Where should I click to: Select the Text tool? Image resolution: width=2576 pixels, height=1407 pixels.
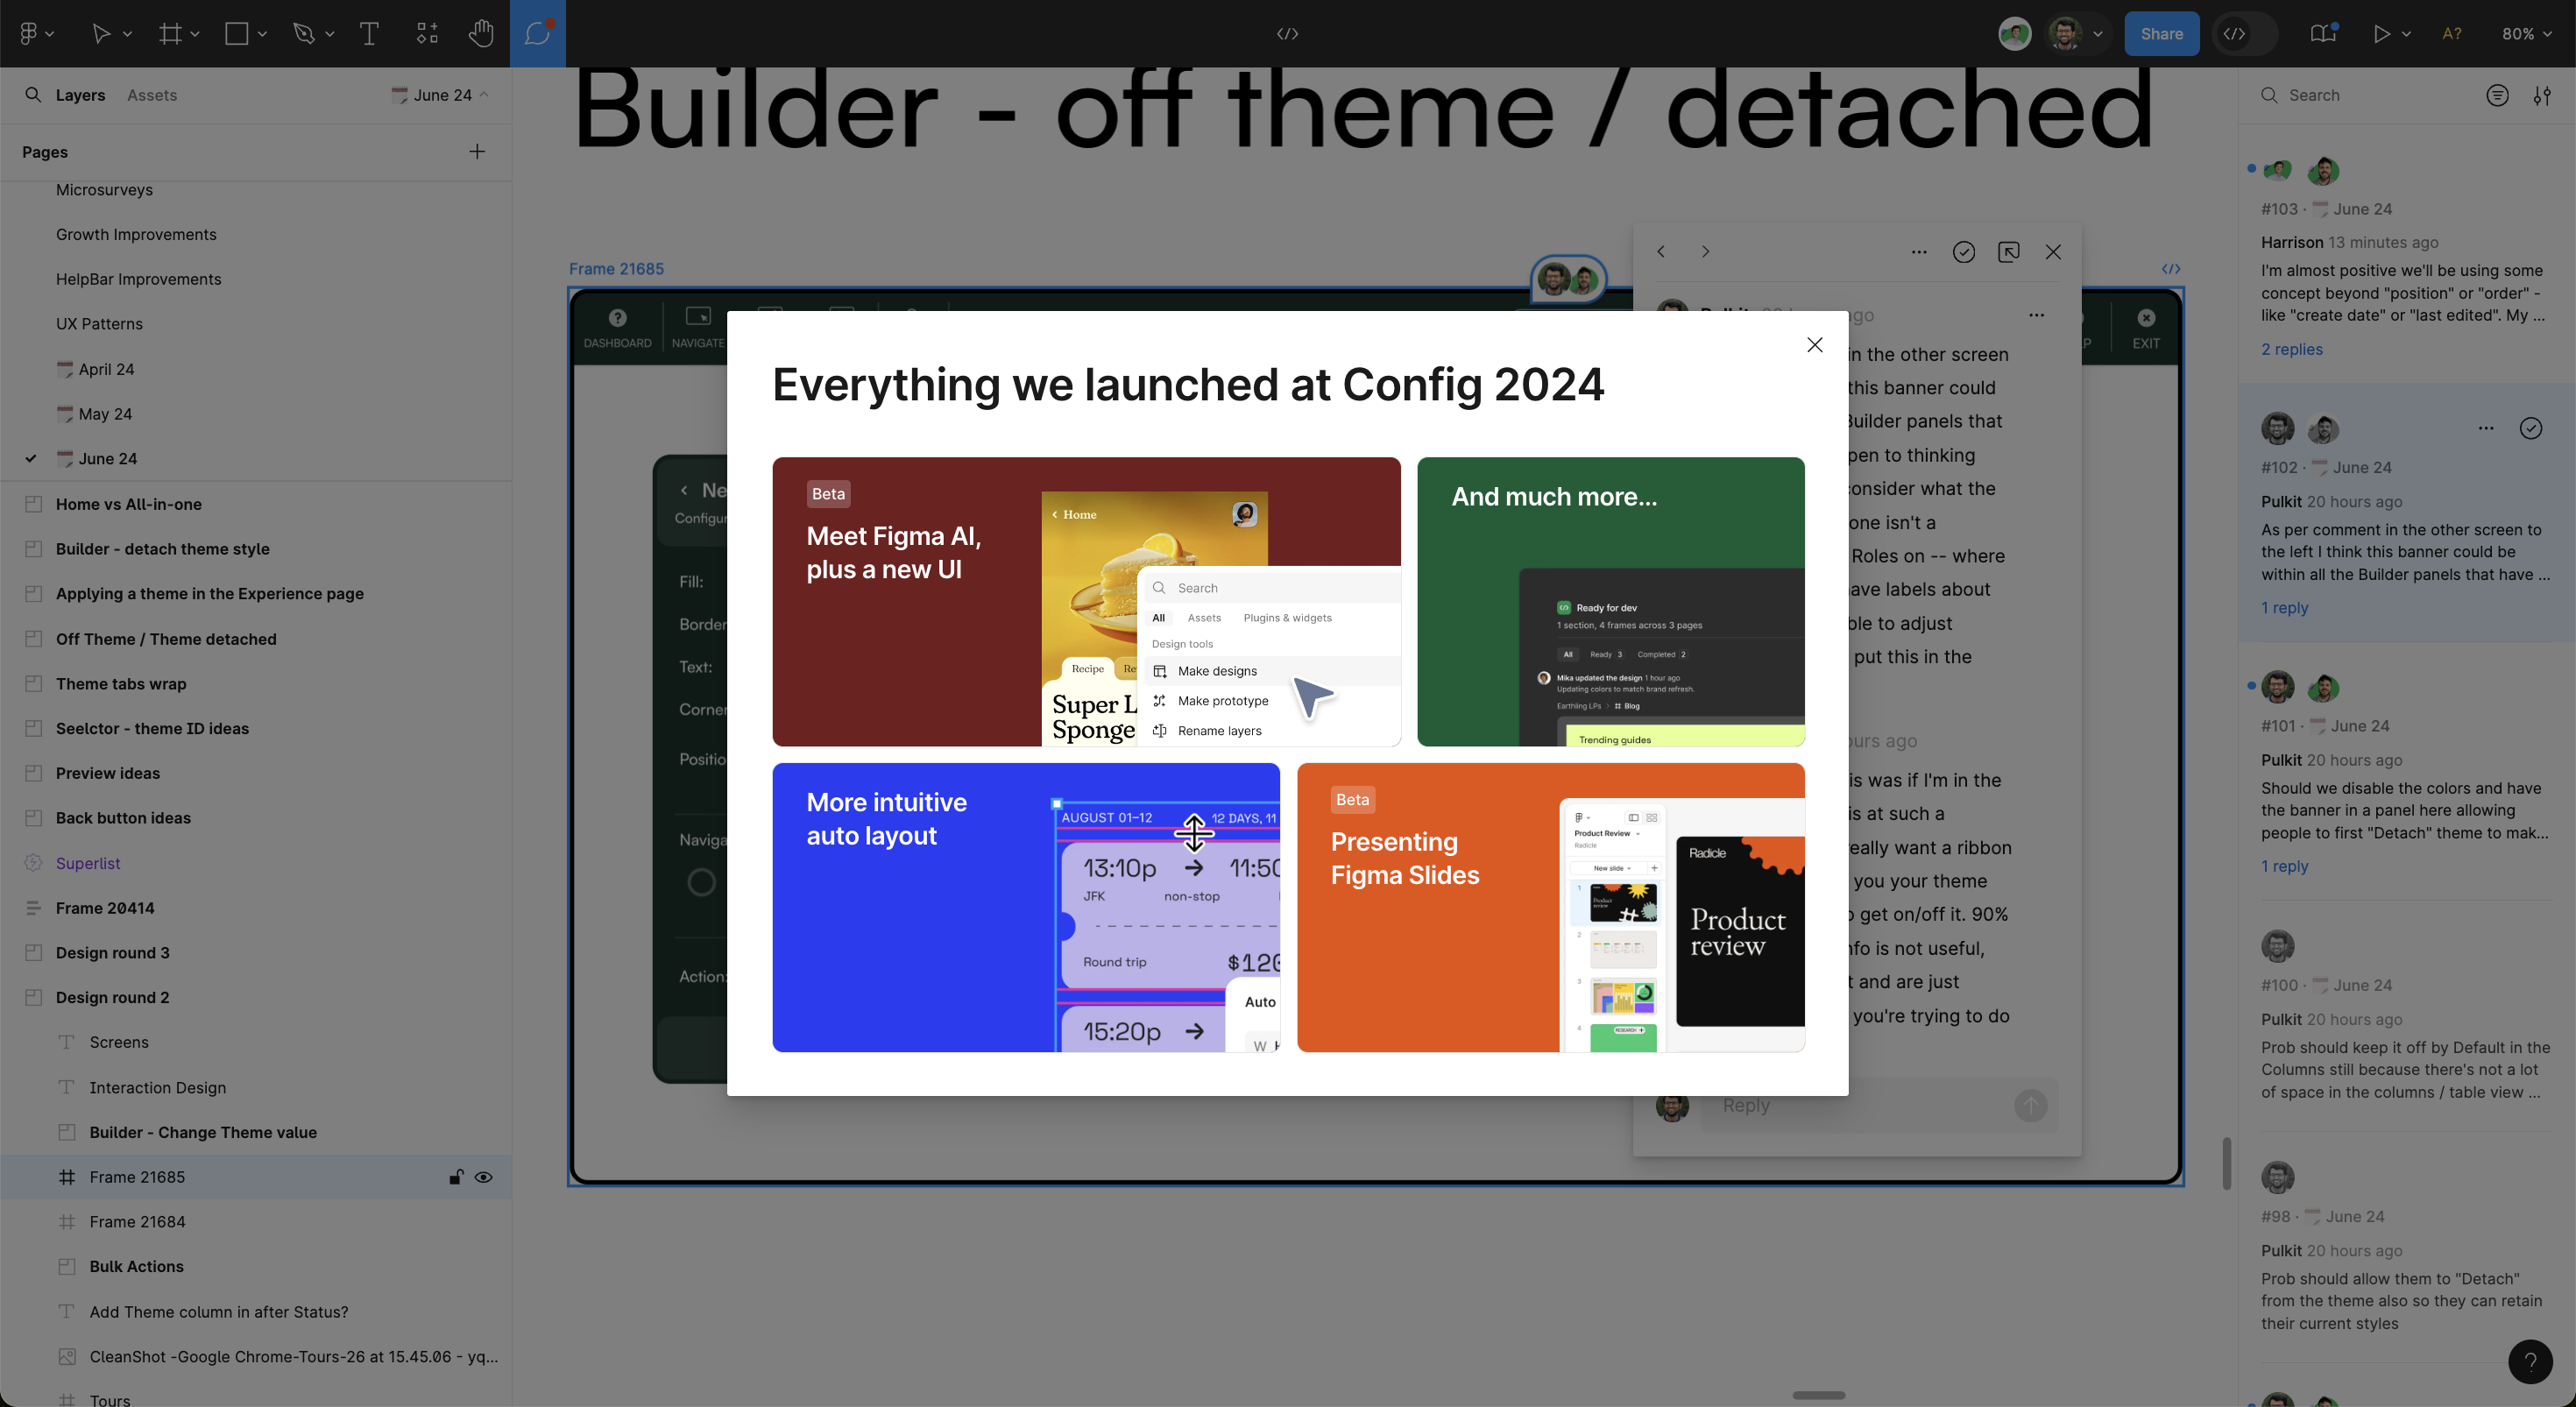pyautogui.click(x=369, y=33)
